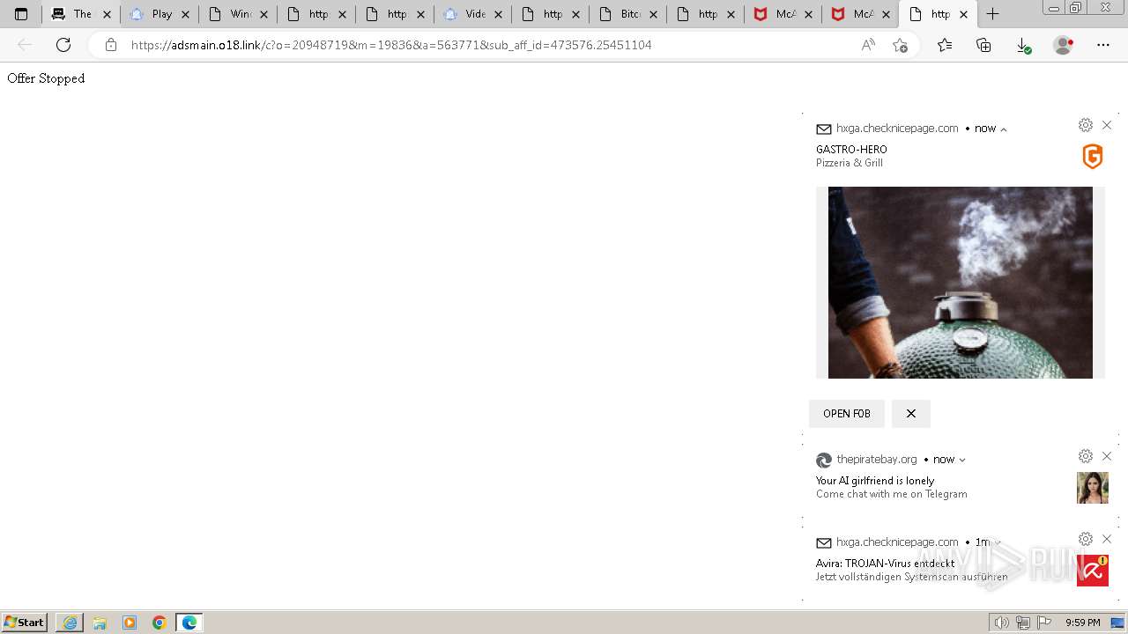Close the 'Play' tab
The width and height of the screenshot is (1128, 634).
pos(185,14)
